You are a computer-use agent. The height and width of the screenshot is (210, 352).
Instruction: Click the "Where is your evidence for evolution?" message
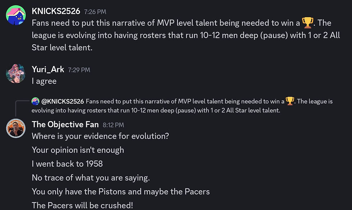point(100,136)
